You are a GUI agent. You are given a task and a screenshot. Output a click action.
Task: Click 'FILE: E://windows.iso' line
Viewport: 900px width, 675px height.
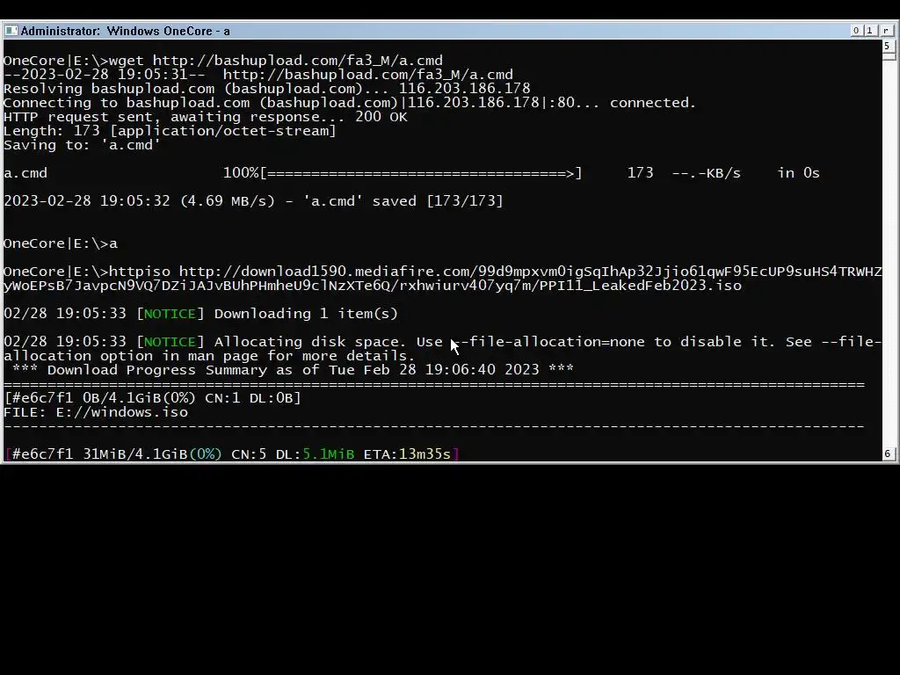point(95,412)
